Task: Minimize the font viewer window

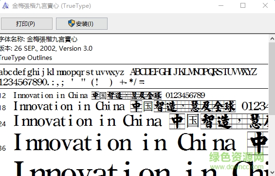Action: (x=221, y=6)
